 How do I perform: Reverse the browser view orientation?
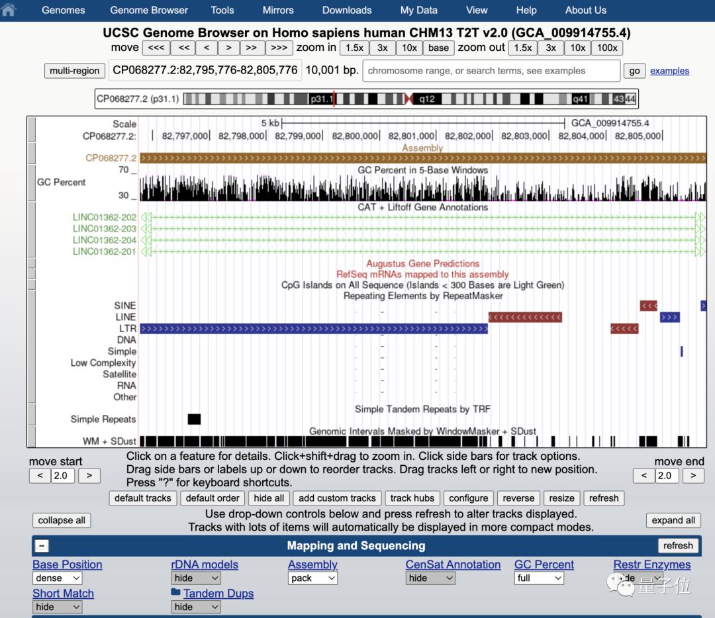[518, 498]
